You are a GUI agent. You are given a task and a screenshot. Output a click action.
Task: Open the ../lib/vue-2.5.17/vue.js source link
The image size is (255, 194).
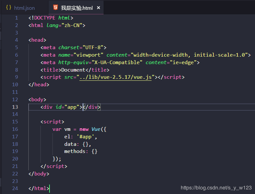click(x=116, y=77)
